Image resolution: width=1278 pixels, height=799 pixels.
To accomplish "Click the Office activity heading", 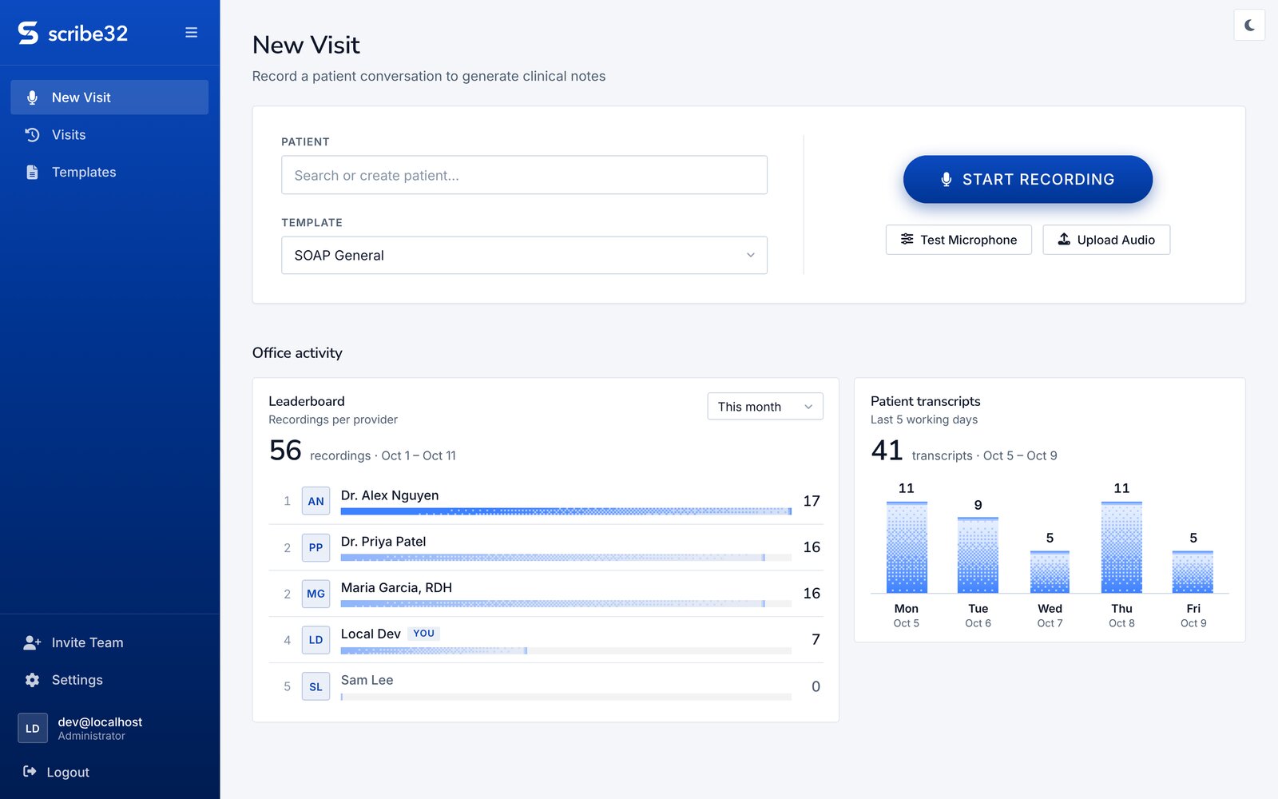I will tap(297, 352).
